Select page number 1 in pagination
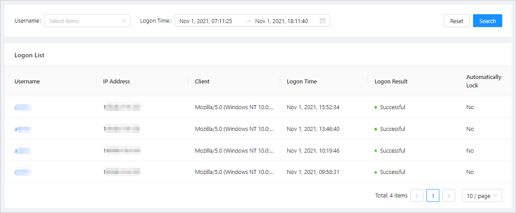516x213 pixels. pos(433,196)
